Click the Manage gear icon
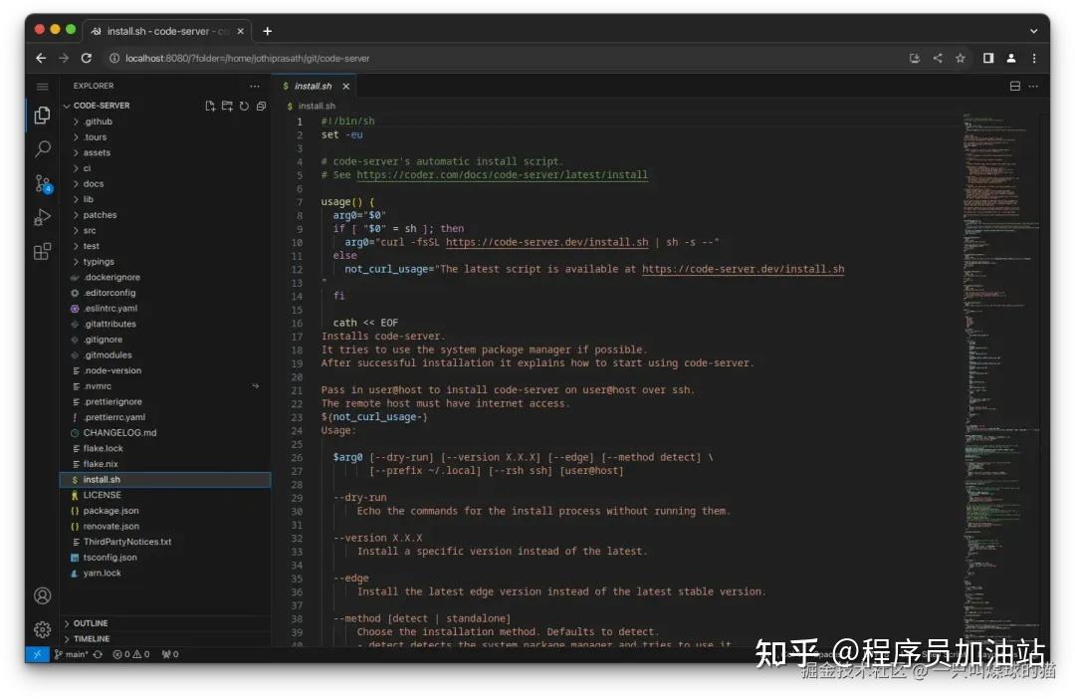Viewport: 1075px width, 699px height. pyautogui.click(x=42, y=629)
